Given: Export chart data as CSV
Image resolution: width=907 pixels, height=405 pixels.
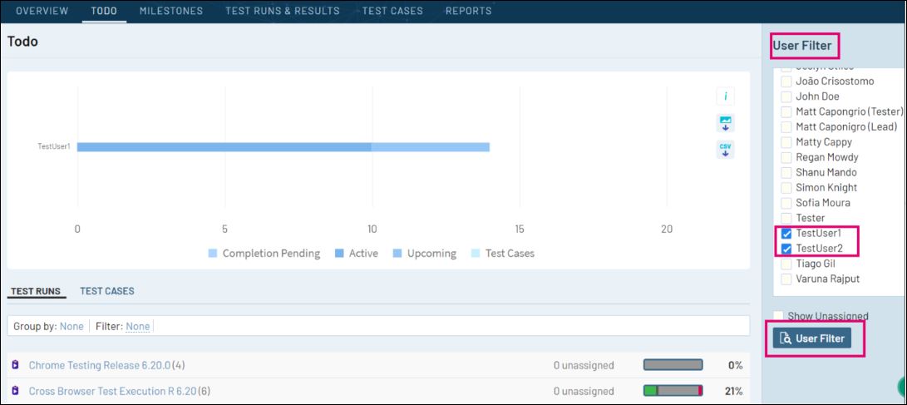Looking at the screenshot, I should [725, 150].
